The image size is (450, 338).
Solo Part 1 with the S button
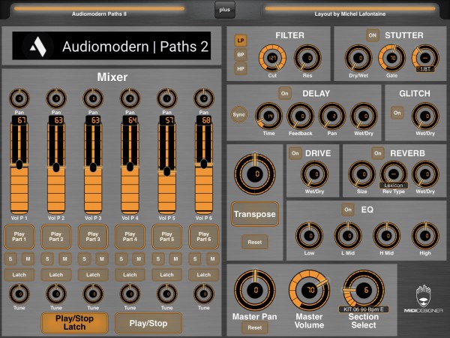point(10,259)
